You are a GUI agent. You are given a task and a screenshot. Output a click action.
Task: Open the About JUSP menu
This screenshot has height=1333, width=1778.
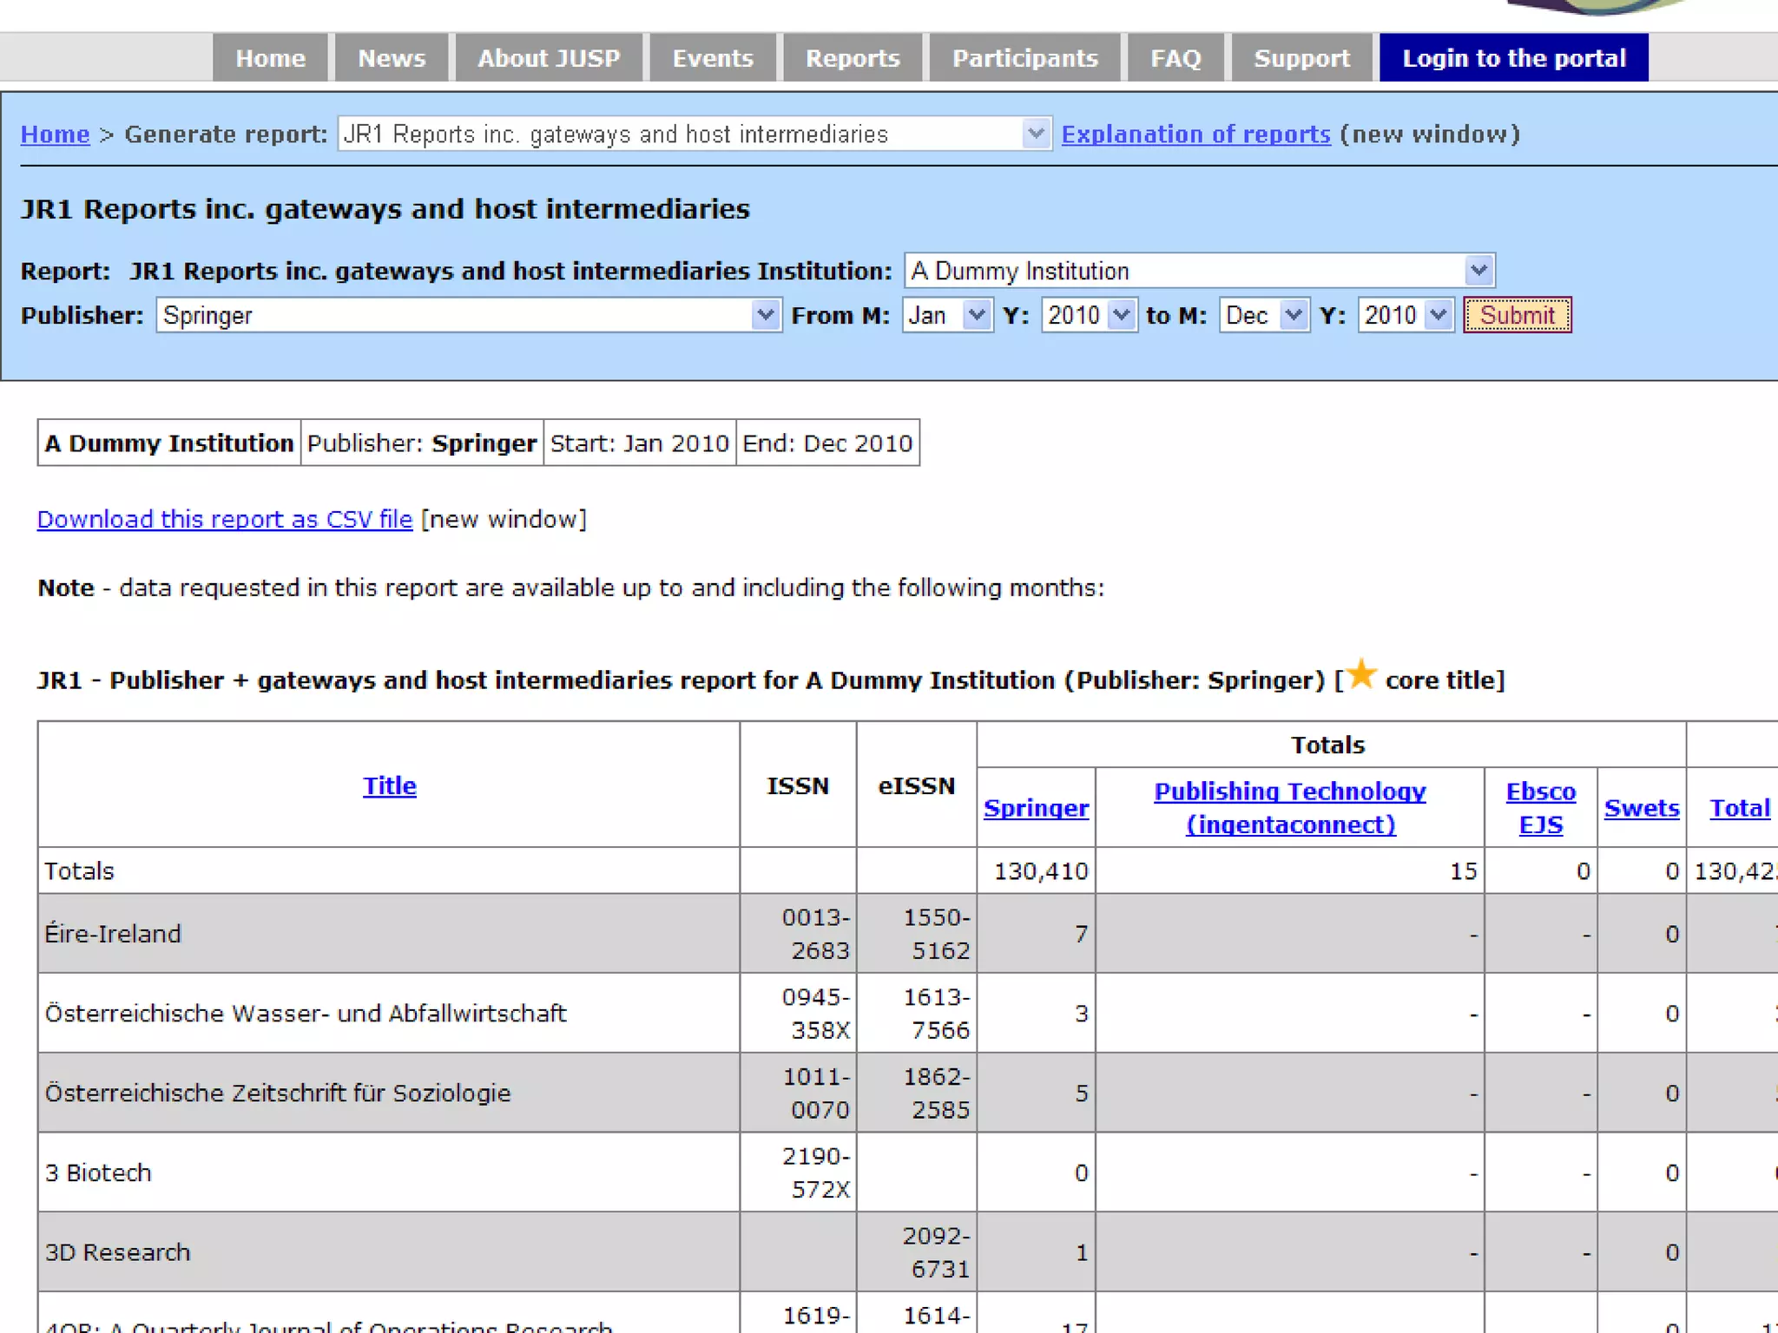pyautogui.click(x=549, y=58)
